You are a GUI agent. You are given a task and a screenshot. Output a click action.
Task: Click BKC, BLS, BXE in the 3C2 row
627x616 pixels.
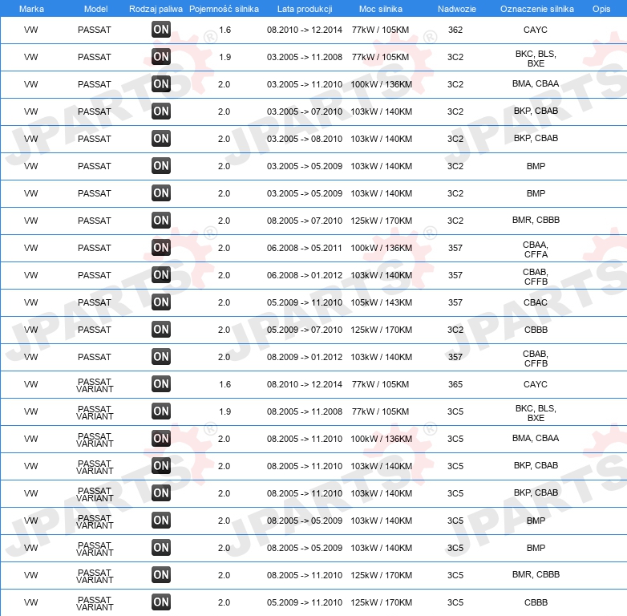[536, 59]
